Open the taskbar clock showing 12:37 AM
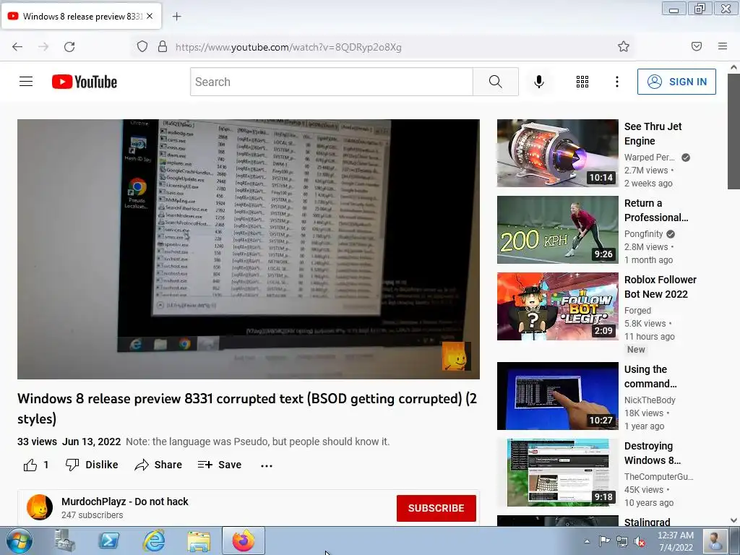740x555 pixels. [676, 541]
